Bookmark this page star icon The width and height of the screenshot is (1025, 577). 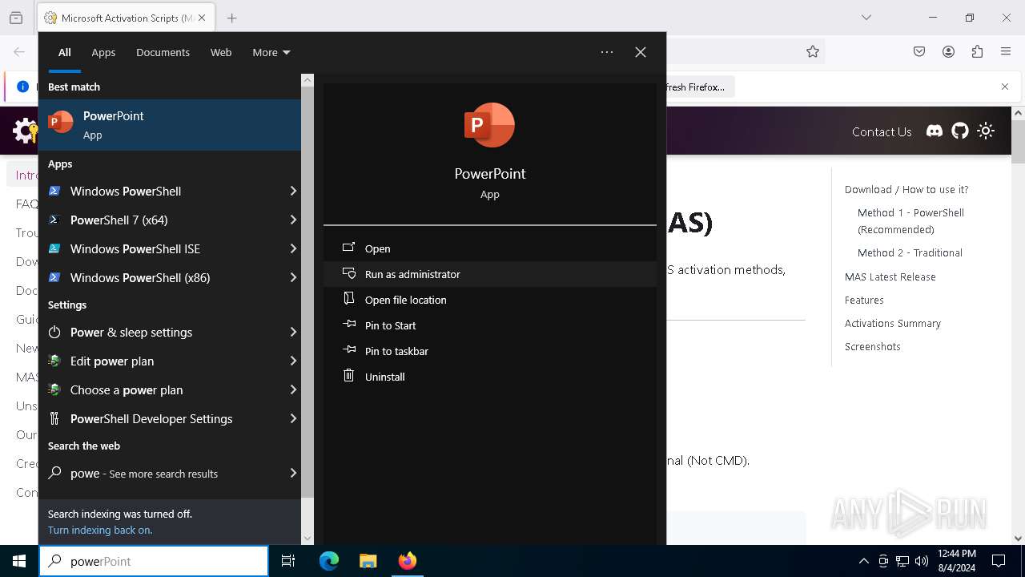(813, 51)
